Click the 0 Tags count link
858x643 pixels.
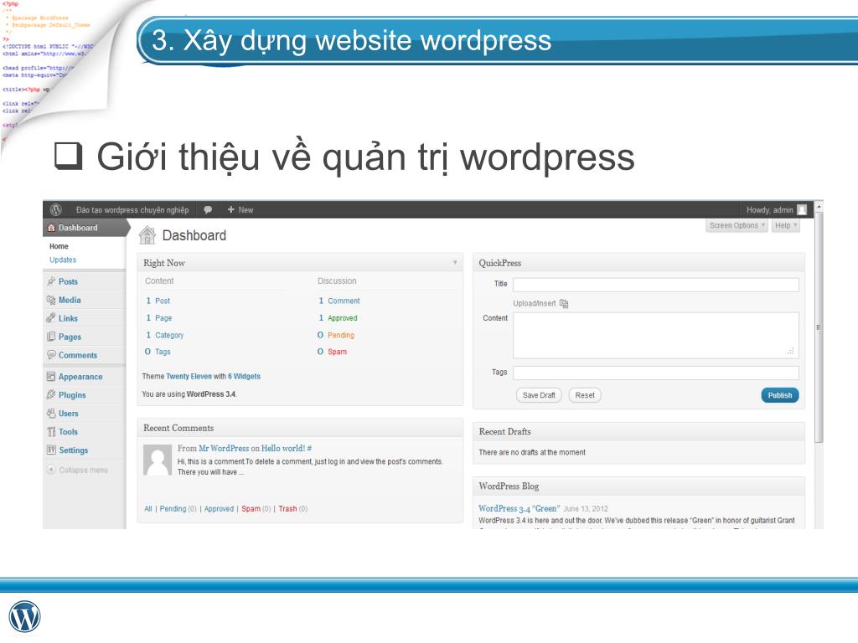click(x=158, y=352)
